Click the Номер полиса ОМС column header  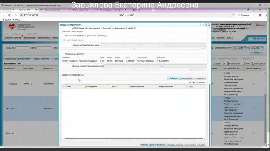(173, 87)
